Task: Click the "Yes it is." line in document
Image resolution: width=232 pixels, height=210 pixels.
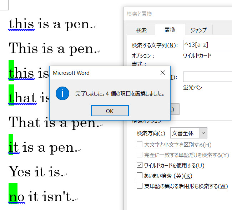Action: point(36,171)
